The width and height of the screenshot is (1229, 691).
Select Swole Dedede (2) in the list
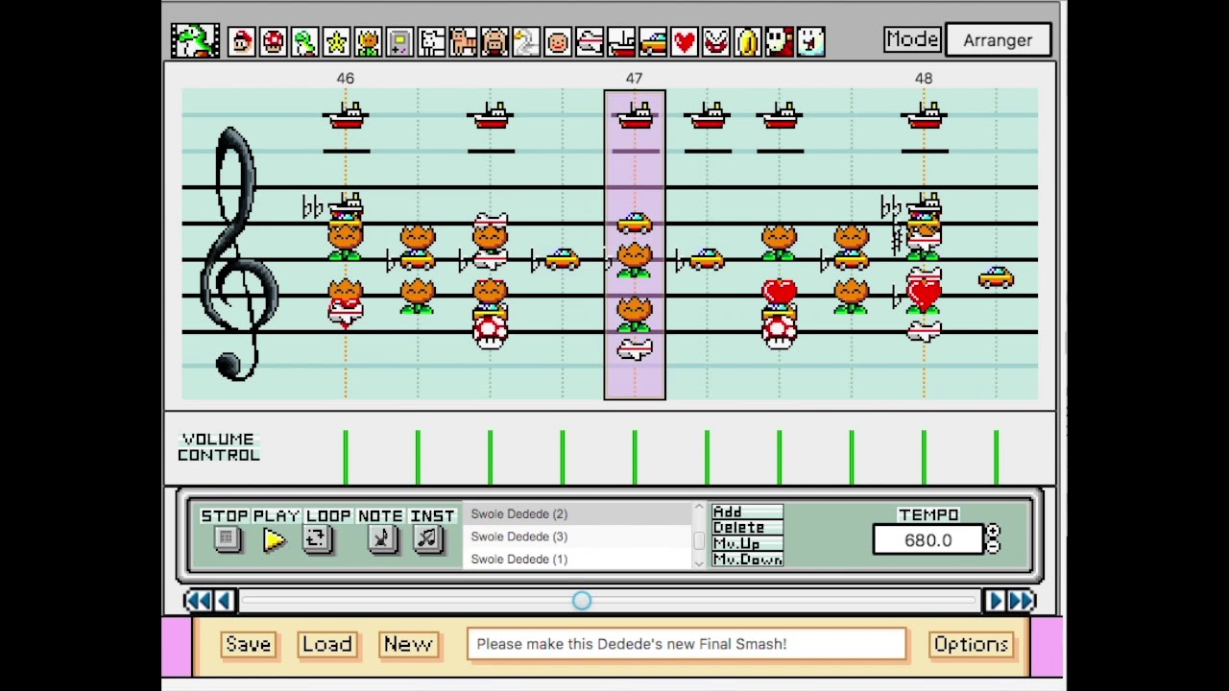coord(577,514)
